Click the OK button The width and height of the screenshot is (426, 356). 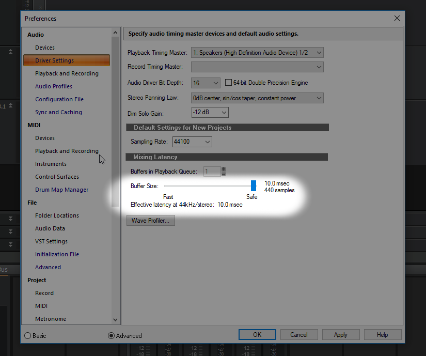click(x=257, y=335)
